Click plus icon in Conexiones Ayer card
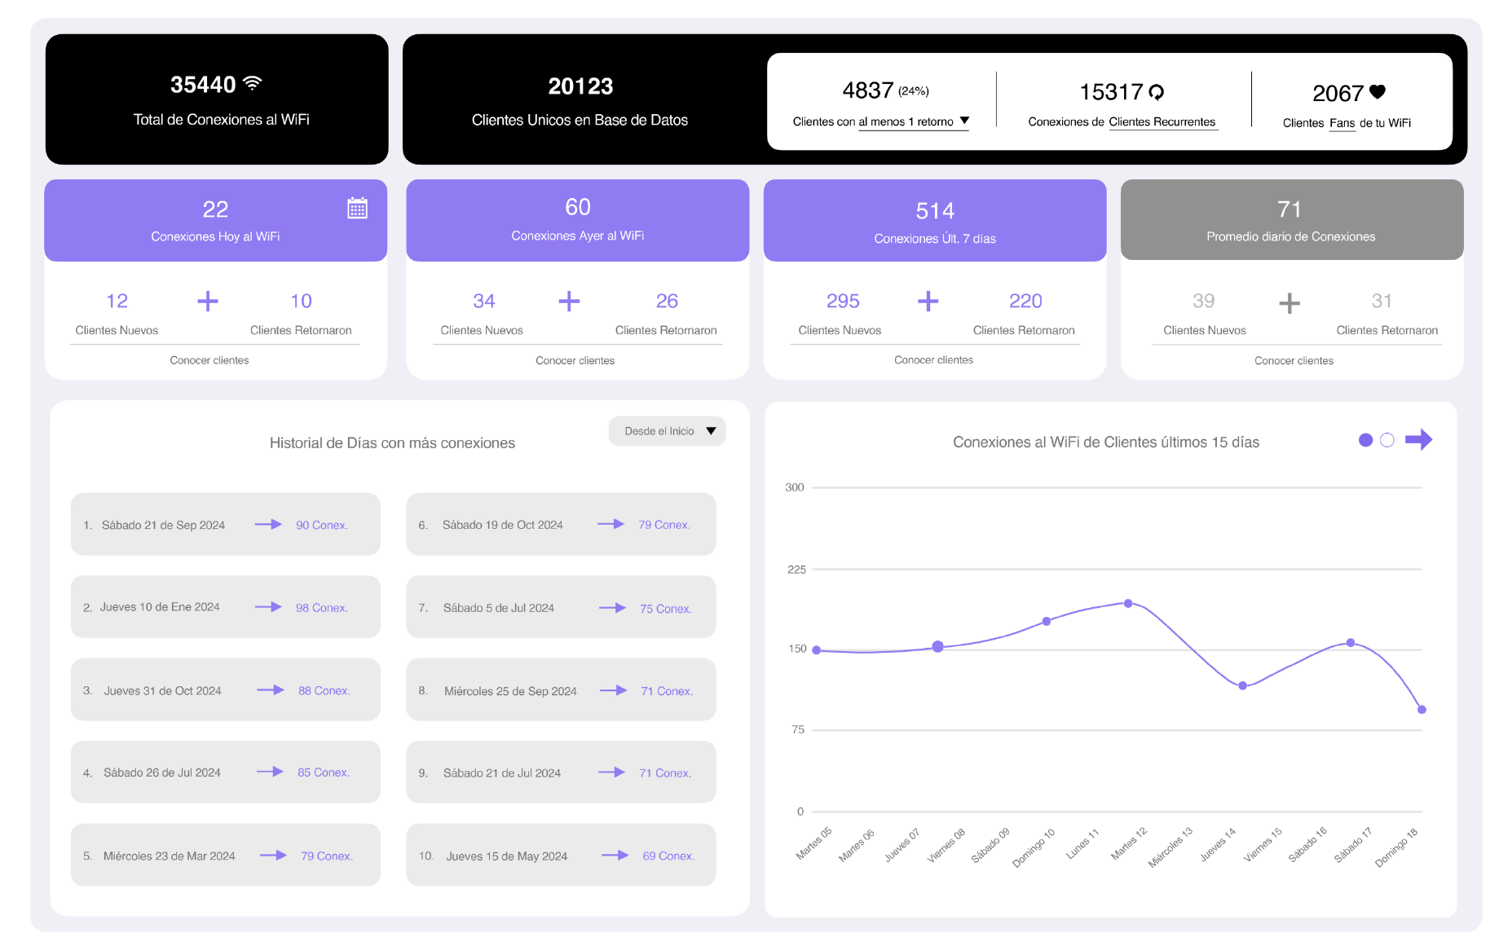Viewport: 1512px width, 951px height. click(x=569, y=302)
